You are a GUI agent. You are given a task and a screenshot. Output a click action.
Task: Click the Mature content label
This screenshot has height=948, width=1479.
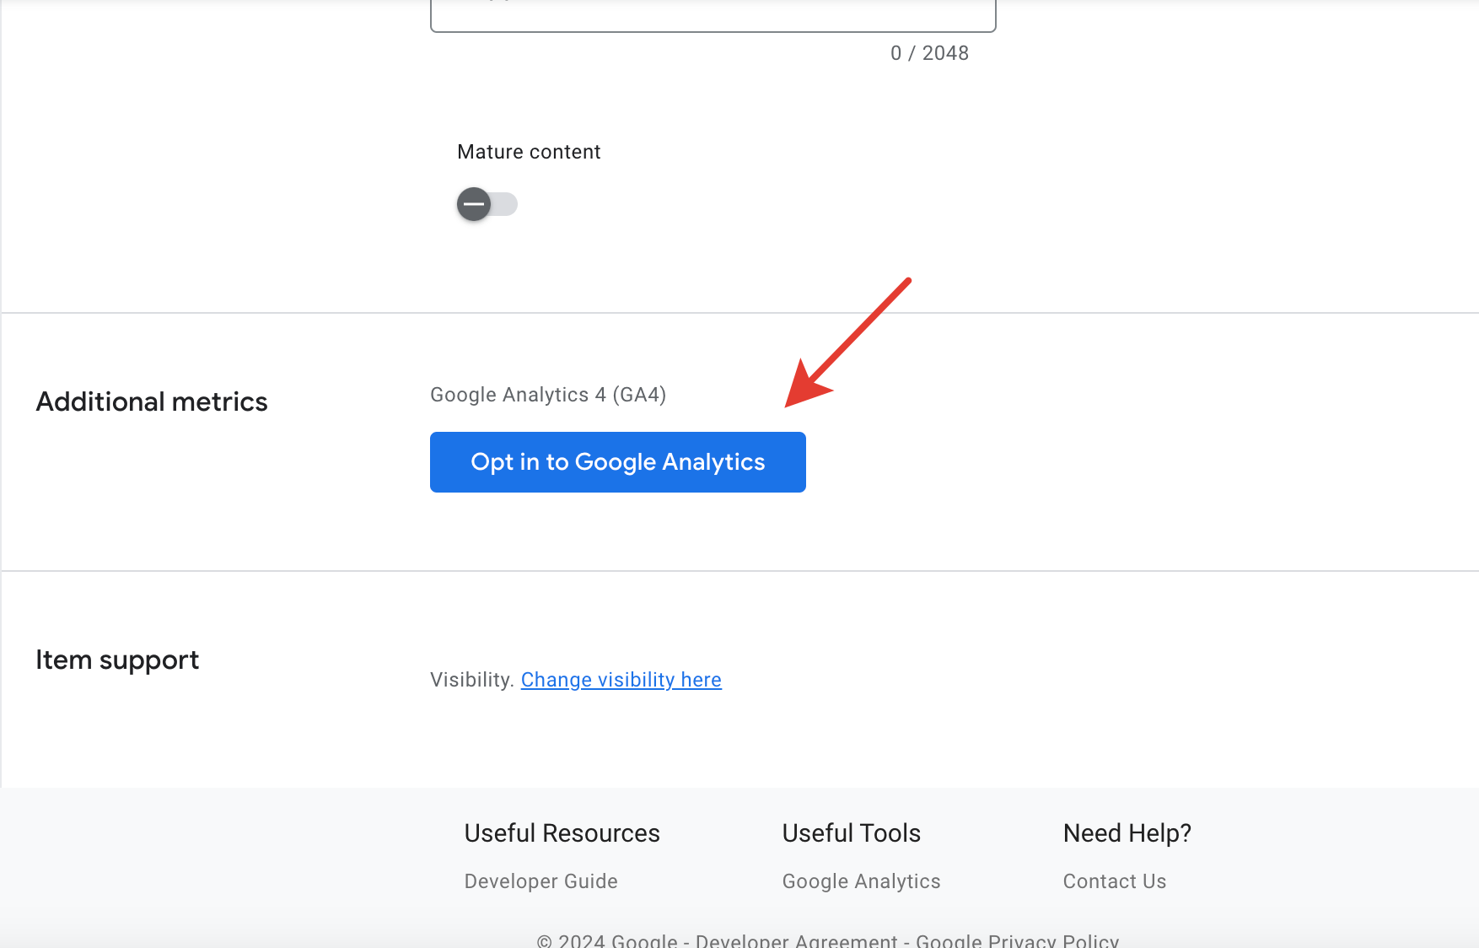point(529,152)
